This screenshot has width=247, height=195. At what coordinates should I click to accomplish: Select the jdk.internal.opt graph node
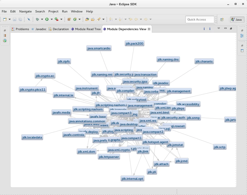[x=132, y=179]
